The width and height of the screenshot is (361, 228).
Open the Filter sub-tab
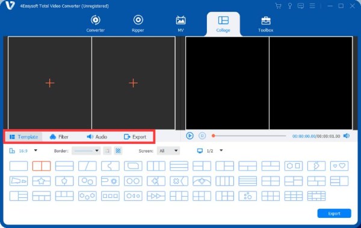[59, 137]
